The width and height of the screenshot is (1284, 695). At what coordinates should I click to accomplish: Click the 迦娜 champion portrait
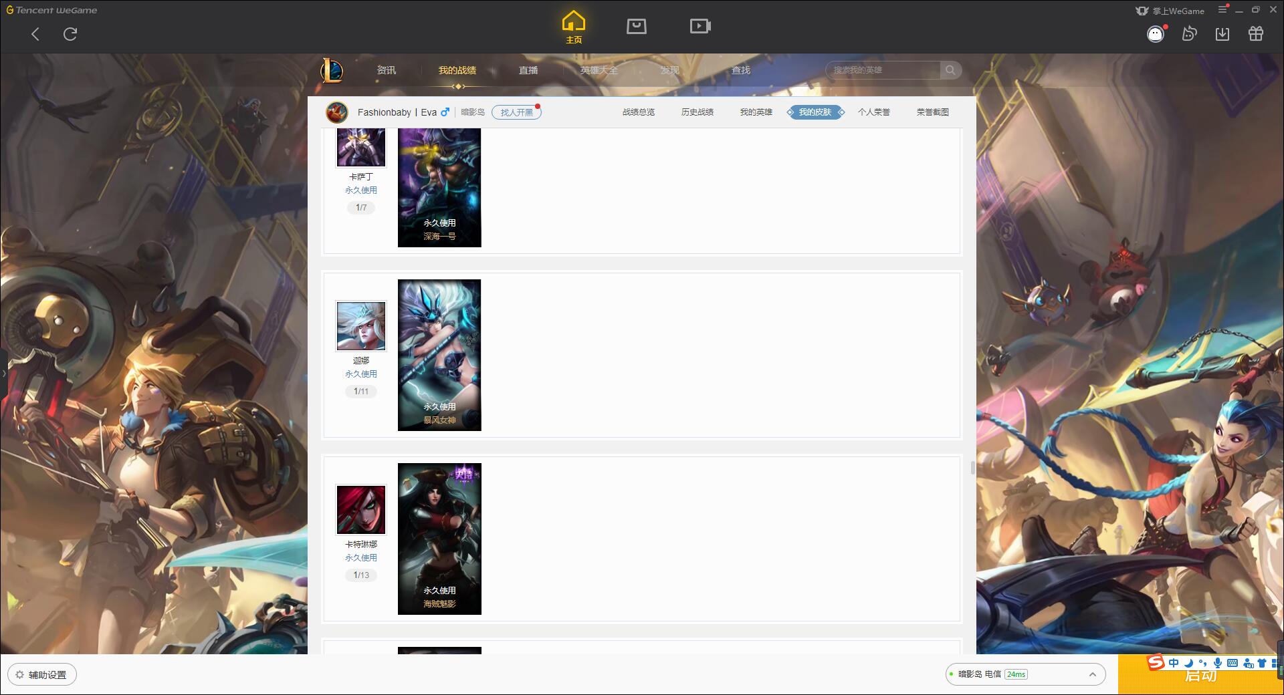pos(361,326)
